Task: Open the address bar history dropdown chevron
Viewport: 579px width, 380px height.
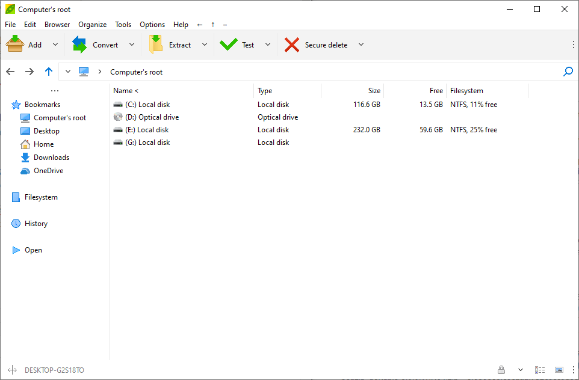Action: tap(68, 72)
